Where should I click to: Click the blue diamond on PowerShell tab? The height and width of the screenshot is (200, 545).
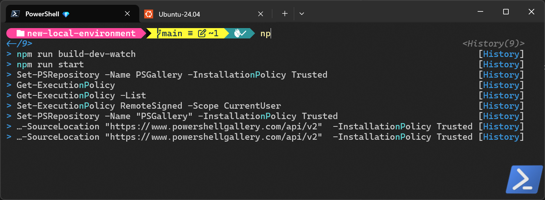[x=66, y=14]
